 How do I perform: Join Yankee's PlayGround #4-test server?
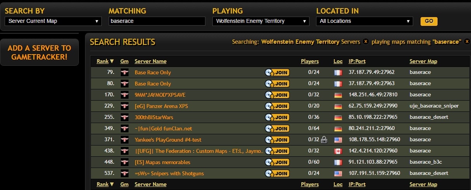pyautogui.click(x=277, y=140)
